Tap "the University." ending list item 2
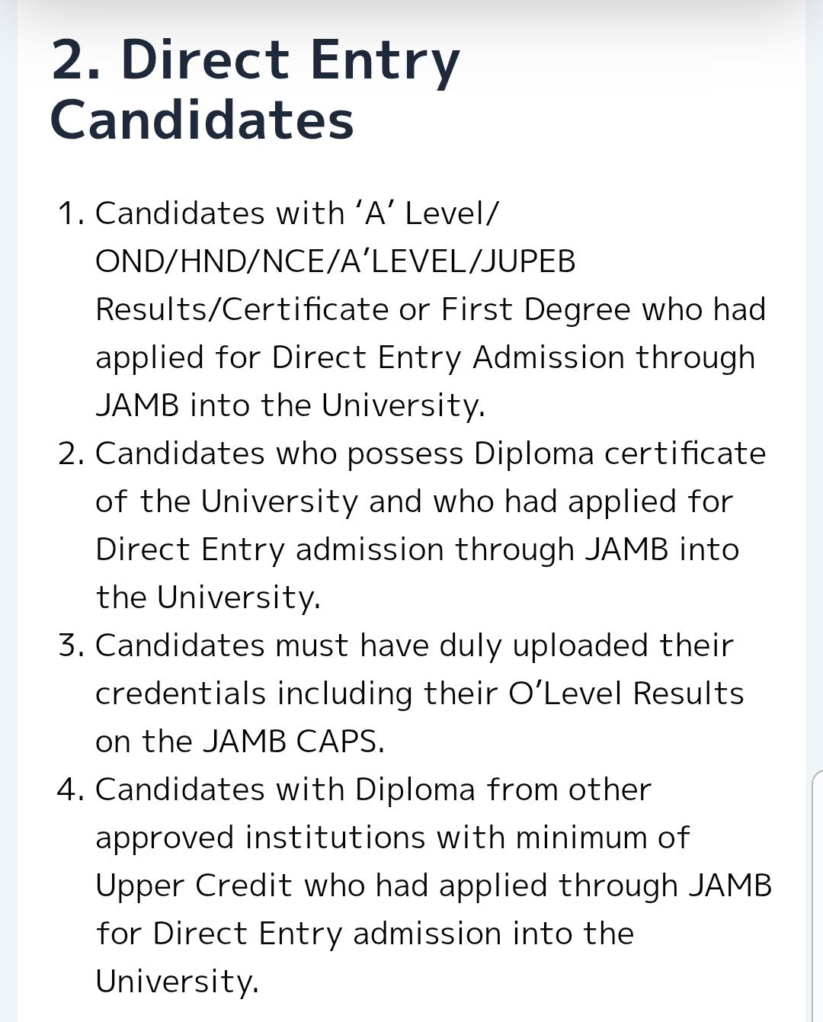 208,598
